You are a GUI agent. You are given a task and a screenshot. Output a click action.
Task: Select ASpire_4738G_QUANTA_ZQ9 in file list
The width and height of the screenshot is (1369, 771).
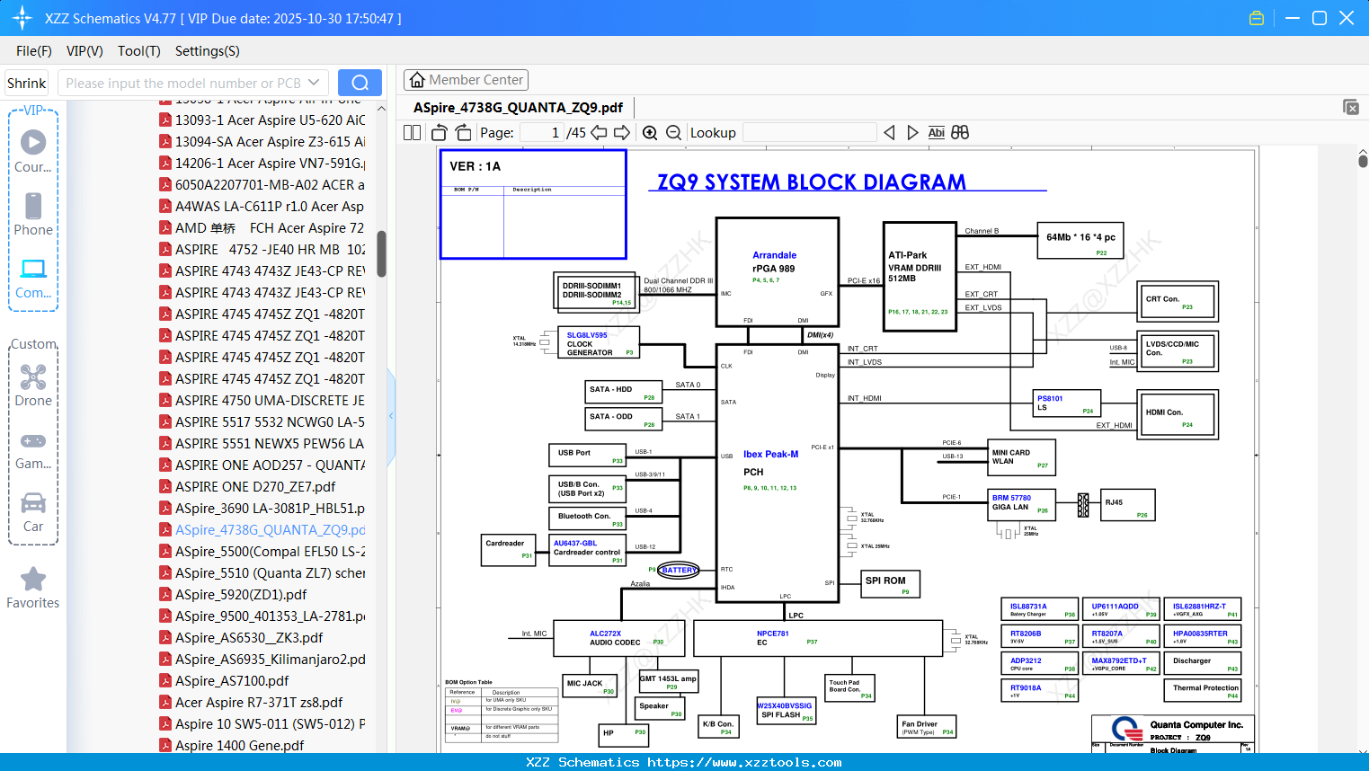click(x=262, y=529)
